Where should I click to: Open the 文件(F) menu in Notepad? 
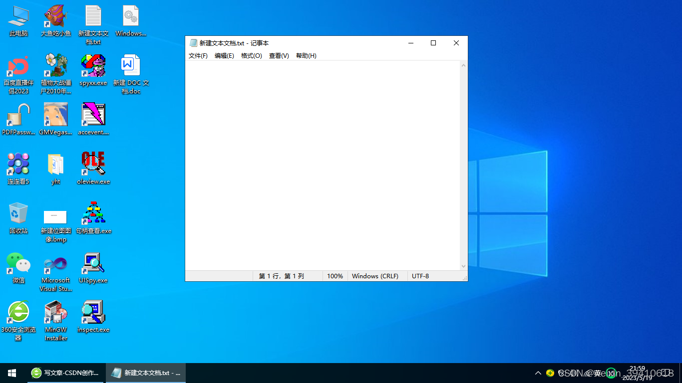198,56
